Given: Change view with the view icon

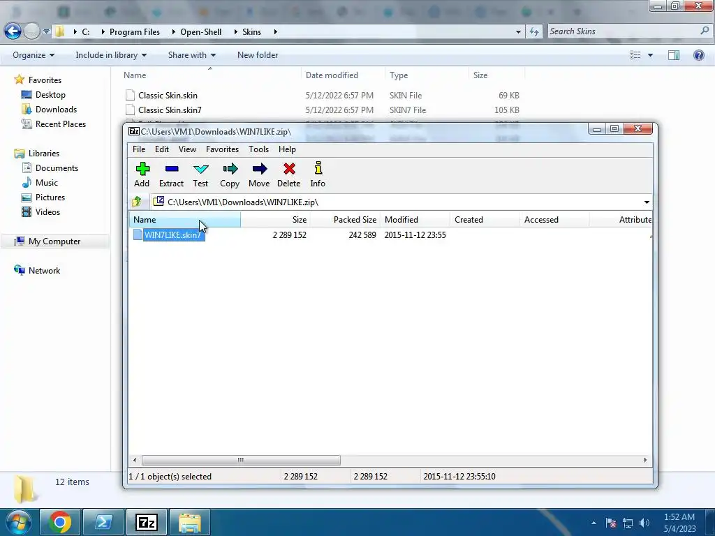Looking at the screenshot, I should click(635, 55).
